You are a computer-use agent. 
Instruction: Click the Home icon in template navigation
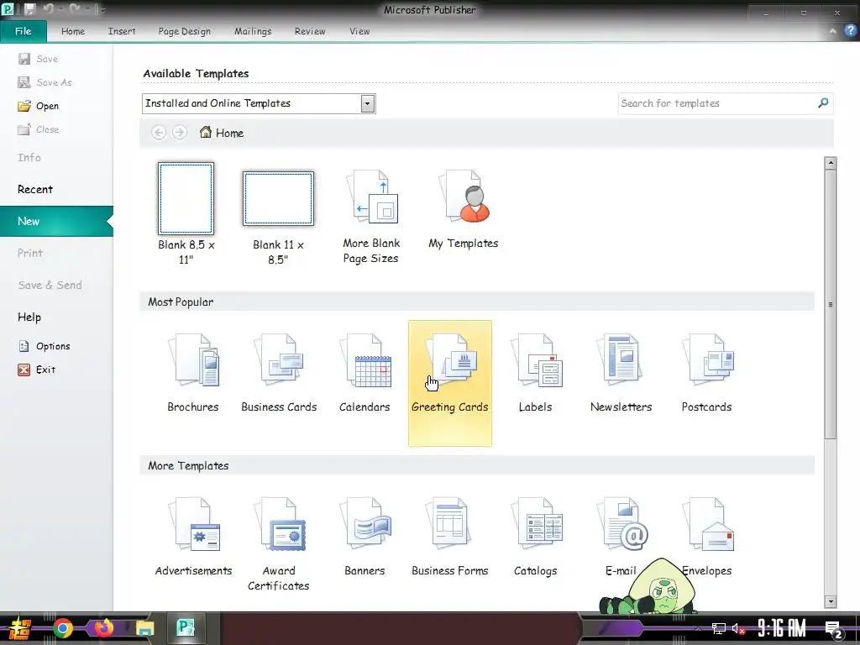pyautogui.click(x=206, y=132)
